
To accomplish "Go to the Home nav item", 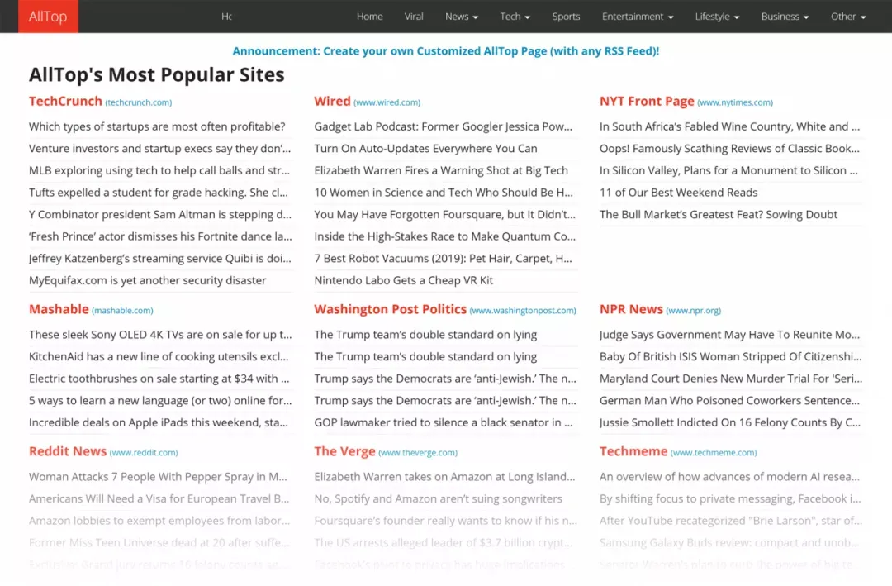I will [x=370, y=17].
